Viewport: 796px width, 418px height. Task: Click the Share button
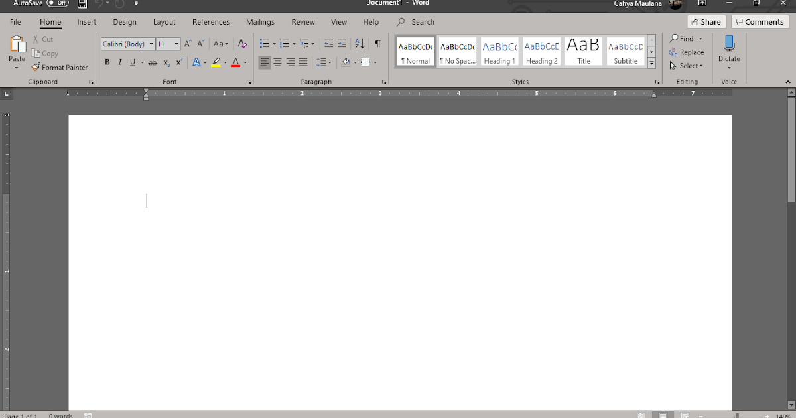click(x=706, y=21)
